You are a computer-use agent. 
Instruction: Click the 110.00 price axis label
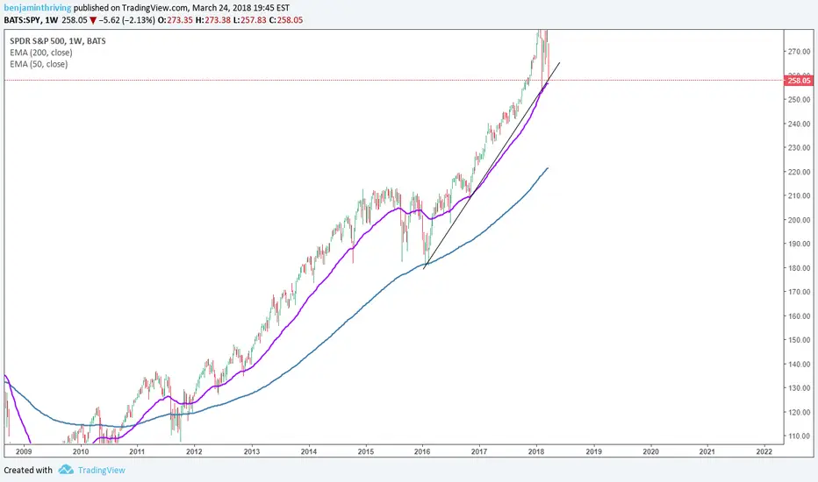click(800, 436)
